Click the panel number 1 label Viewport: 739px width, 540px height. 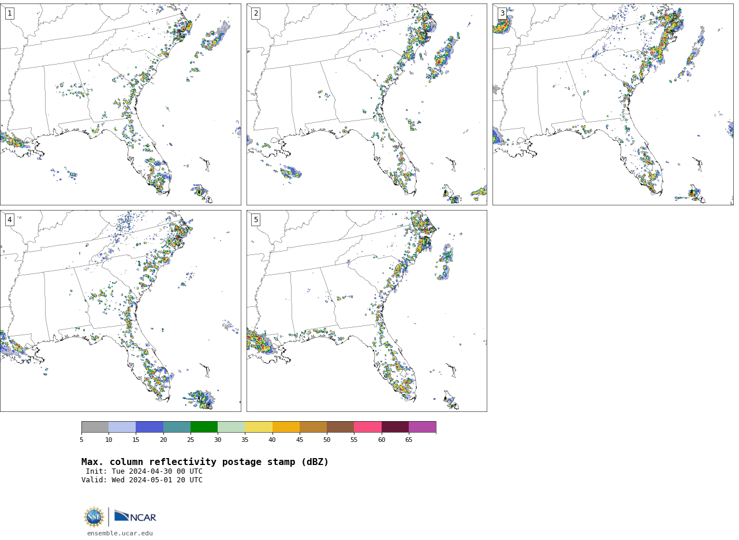tap(9, 13)
